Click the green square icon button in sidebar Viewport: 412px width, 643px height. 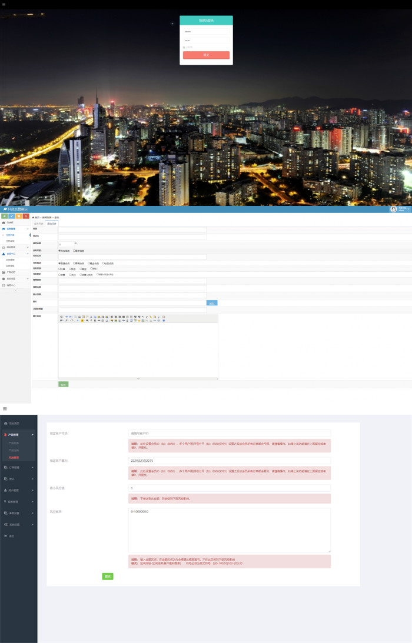[5, 216]
